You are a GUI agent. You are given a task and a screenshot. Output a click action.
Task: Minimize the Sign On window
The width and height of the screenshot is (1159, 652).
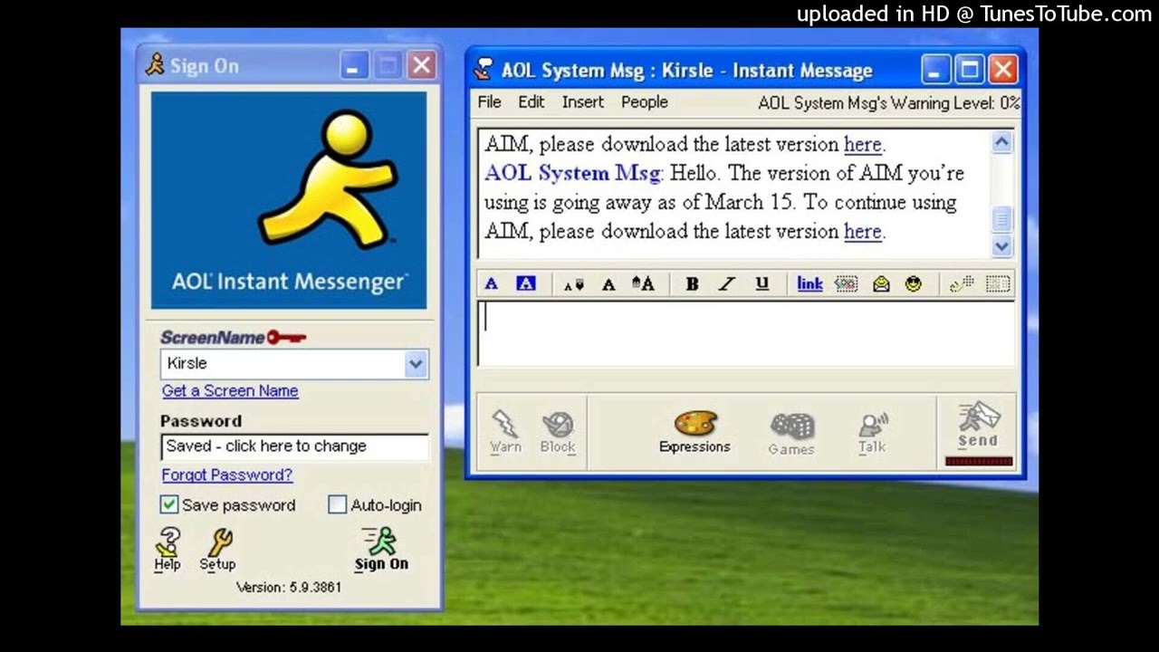(354, 65)
